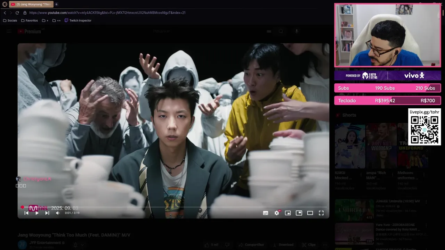
Task: Click the Download button
Action: (283, 245)
